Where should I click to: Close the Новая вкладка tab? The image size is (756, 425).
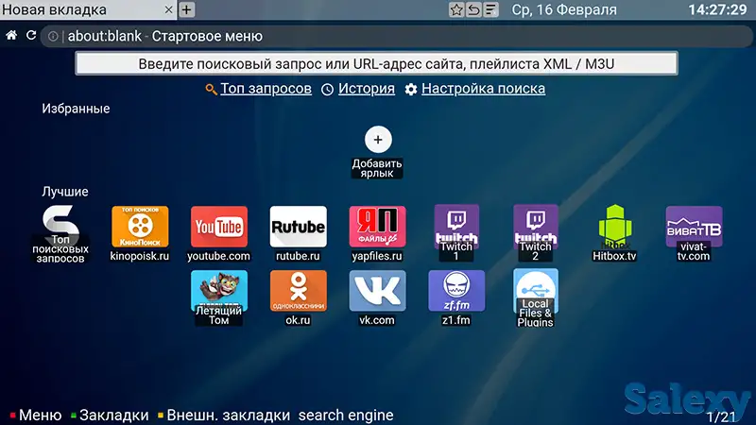[168, 9]
